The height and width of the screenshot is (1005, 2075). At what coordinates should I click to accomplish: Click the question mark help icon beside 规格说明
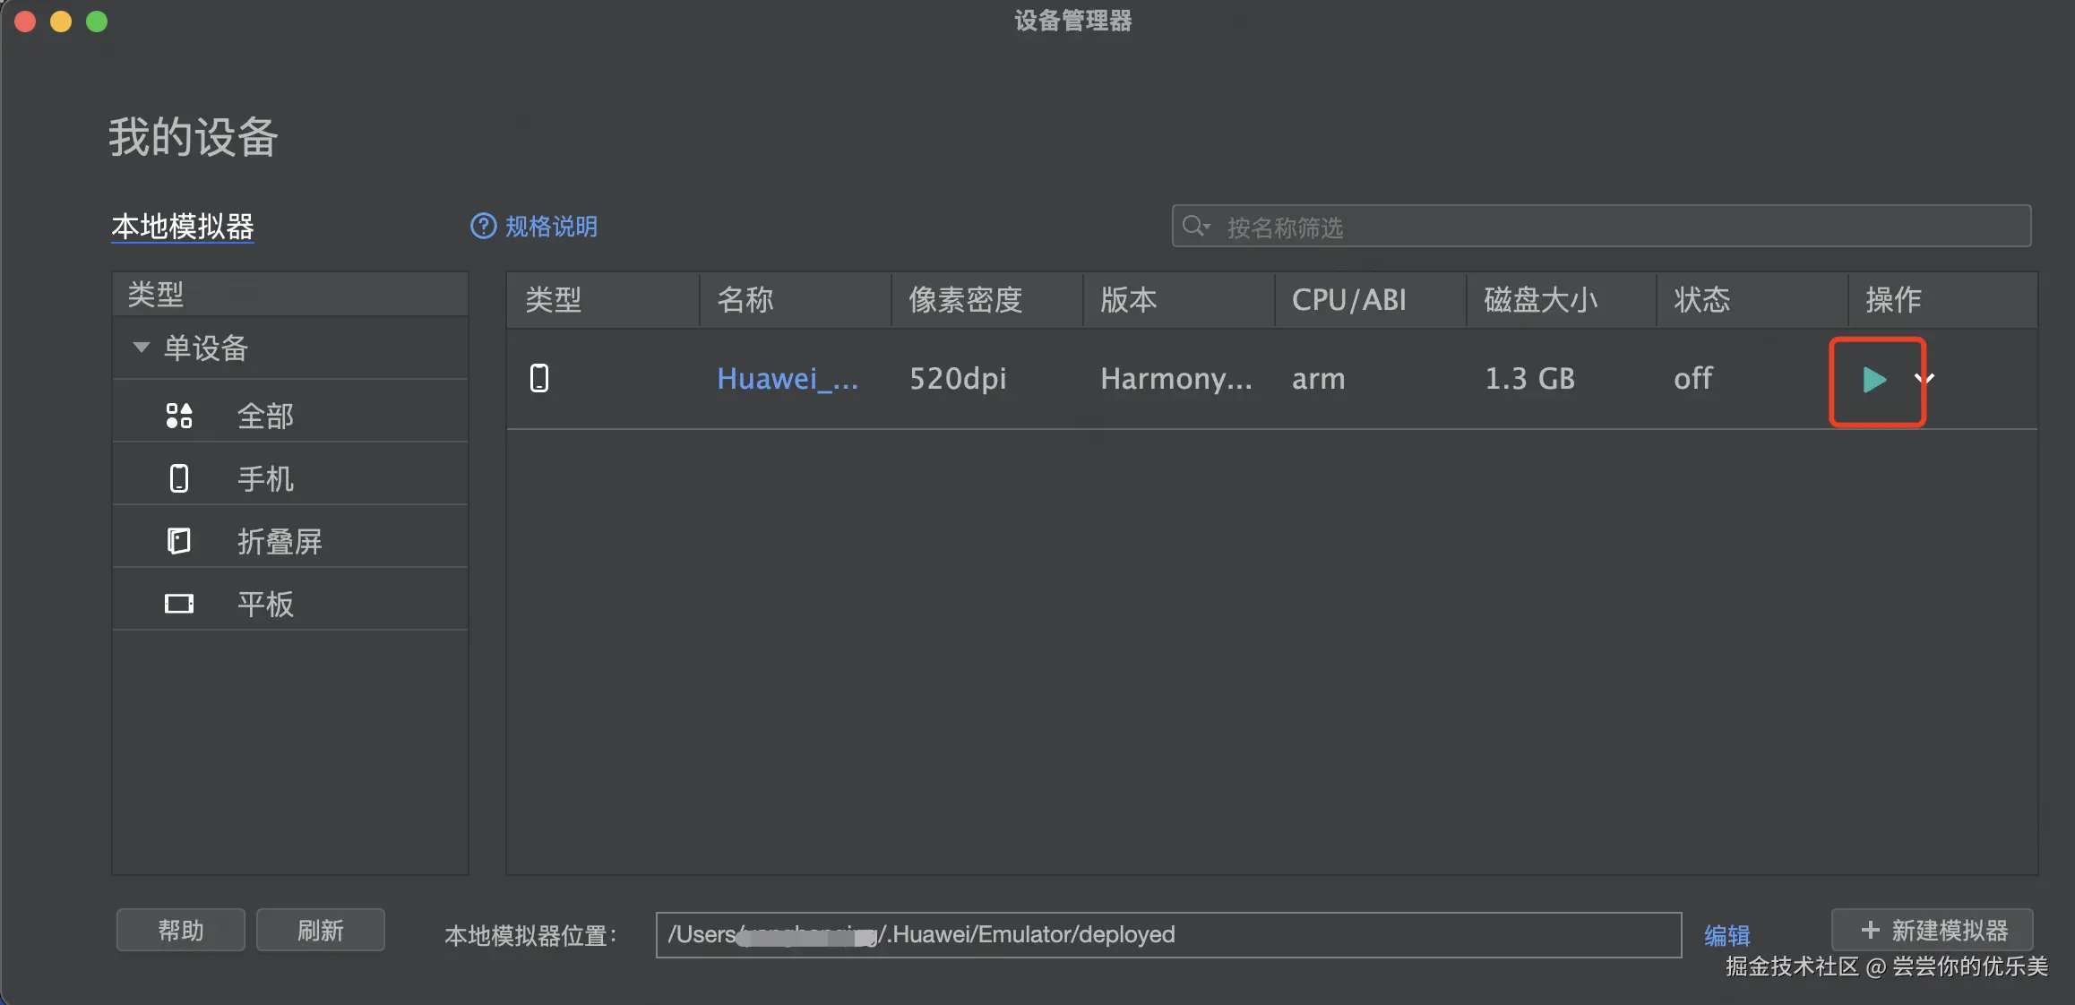(483, 226)
